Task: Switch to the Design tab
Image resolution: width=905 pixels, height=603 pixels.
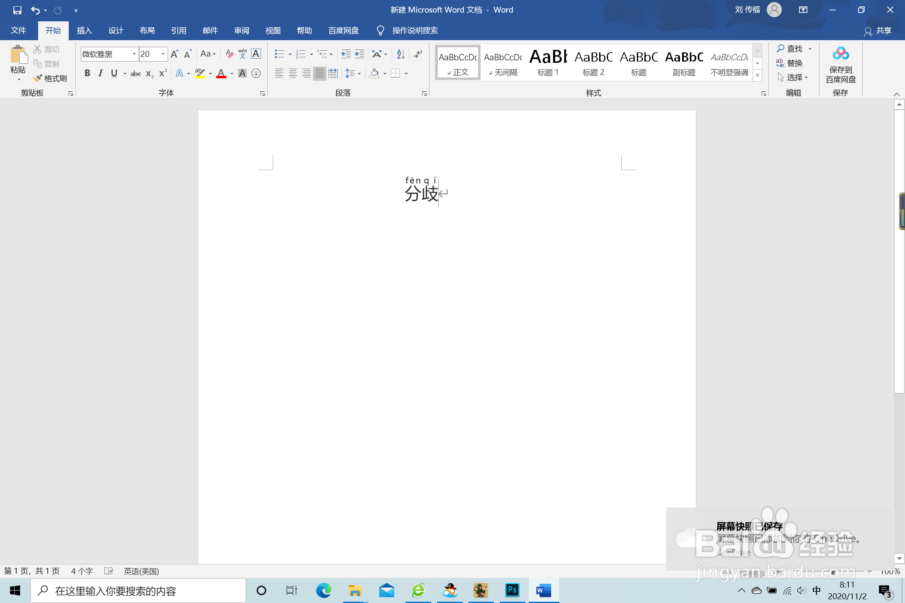Action: coord(116,31)
